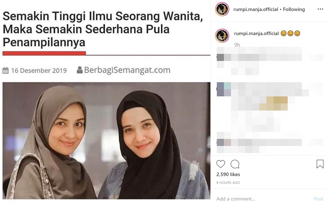
Task: Click the first blurred commenter avatar
Action: tap(220, 57)
